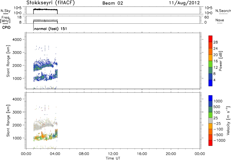Screen dimensions: 231x160
Task: Click the Slant Range label of power panel
Action: tap(8, 61)
